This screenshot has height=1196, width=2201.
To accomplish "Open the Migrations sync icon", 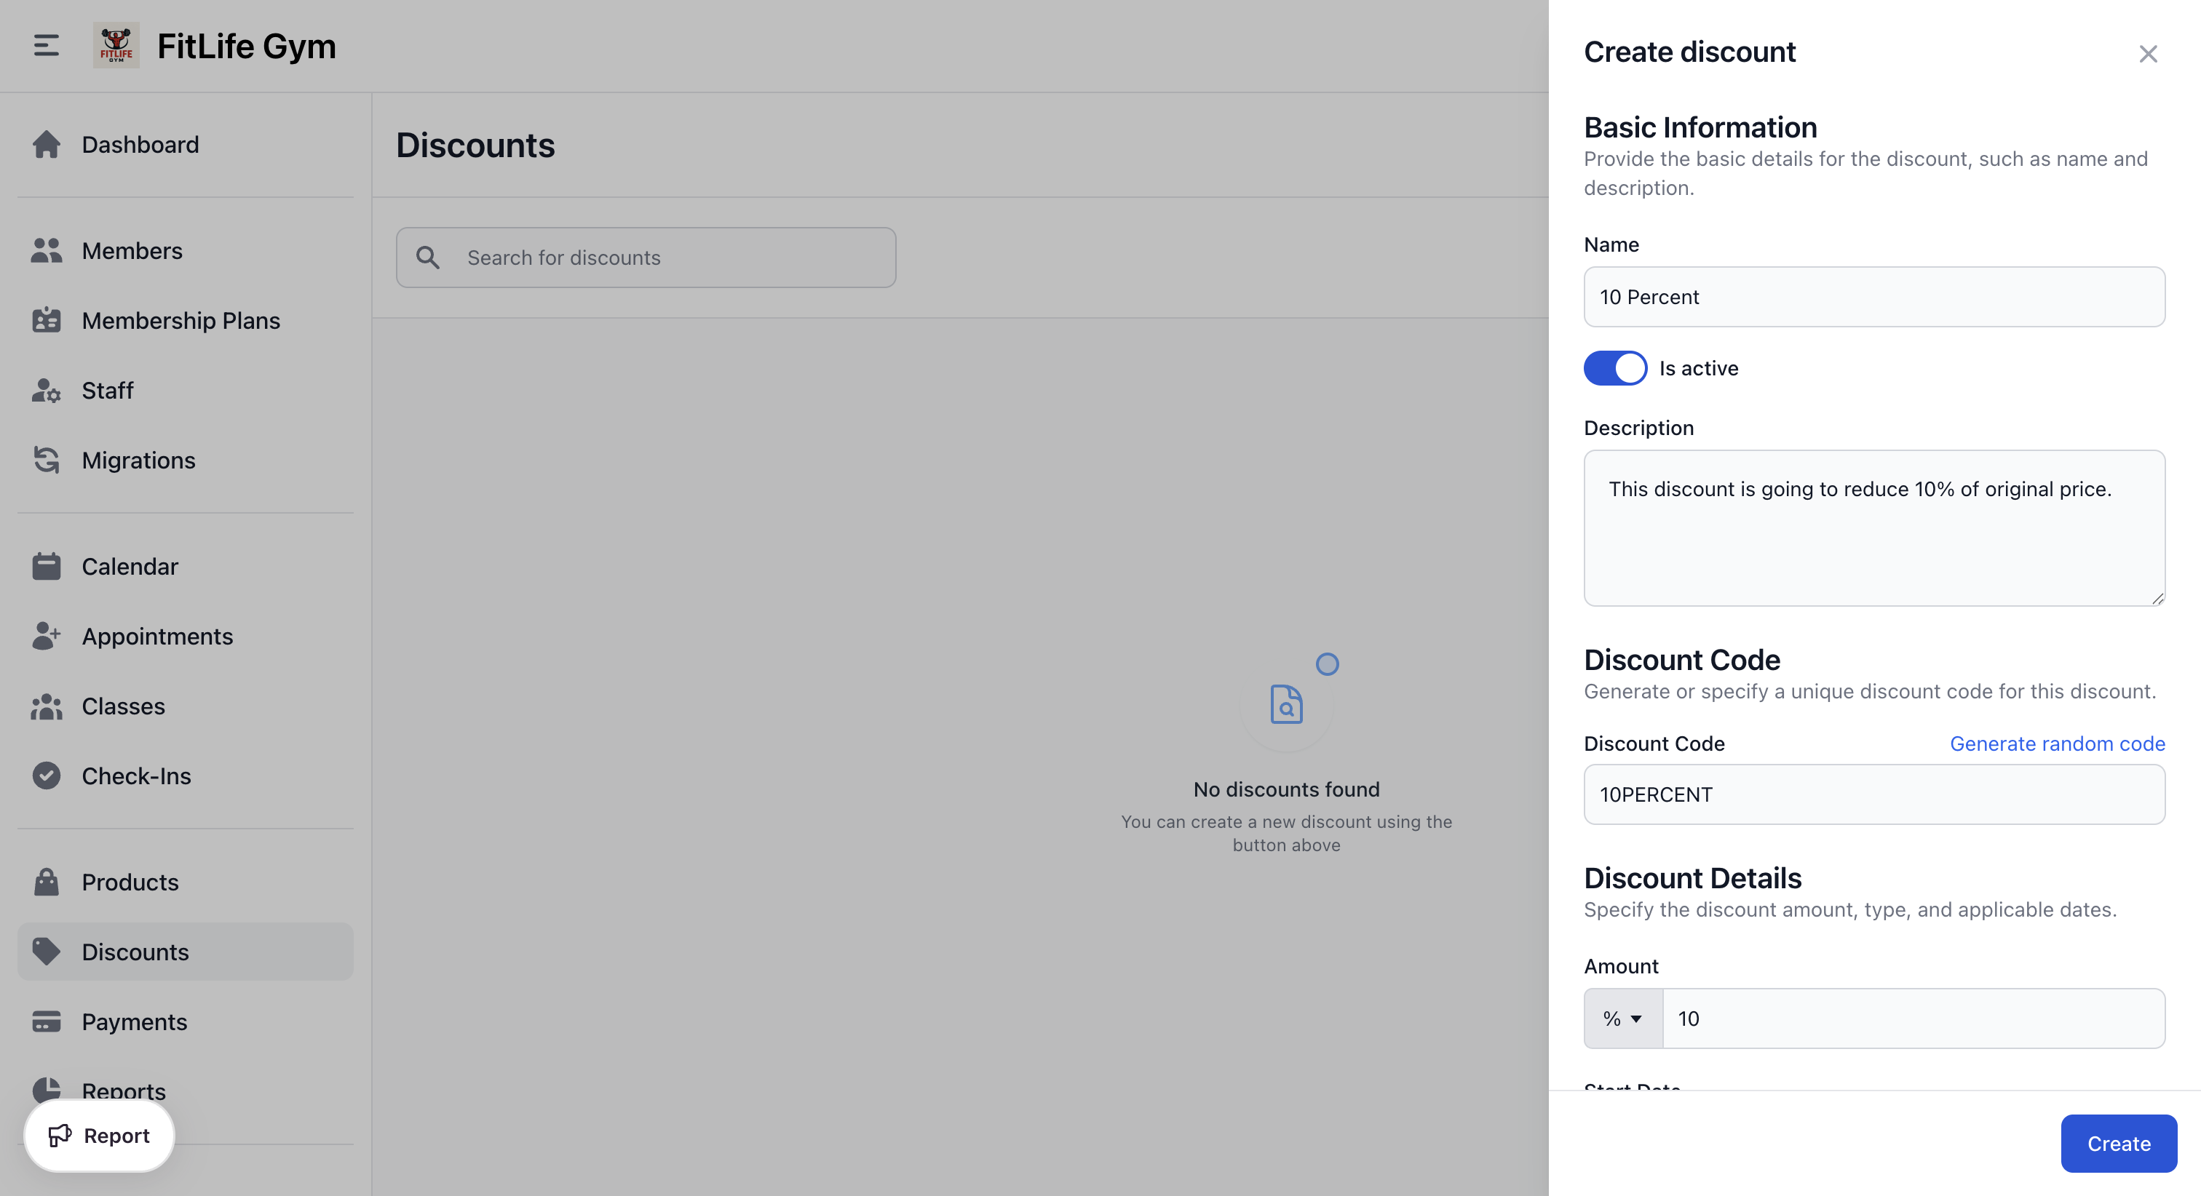I will click(x=46, y=460).
